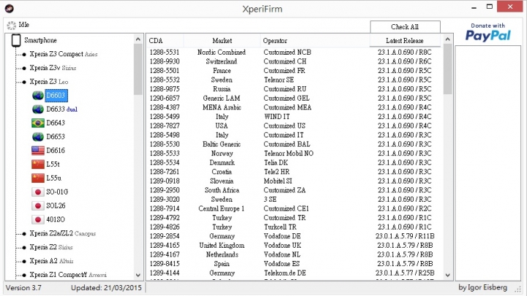
Task: Sort by the Operator column header
Action: [315, 41]
